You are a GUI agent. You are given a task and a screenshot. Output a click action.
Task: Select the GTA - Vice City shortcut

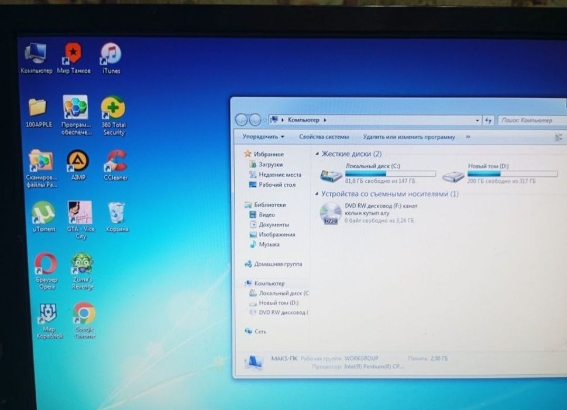80,220
